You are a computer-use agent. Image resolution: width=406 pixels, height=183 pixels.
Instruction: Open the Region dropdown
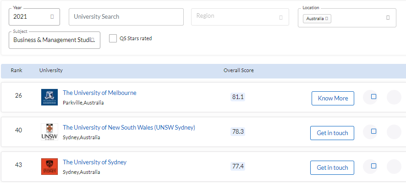240,17
